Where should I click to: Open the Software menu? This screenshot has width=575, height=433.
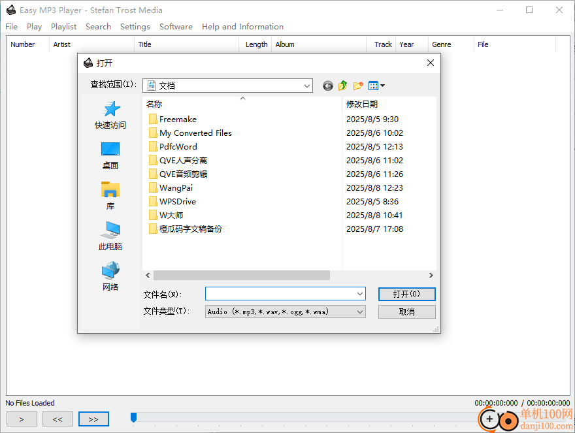[176, 27]
